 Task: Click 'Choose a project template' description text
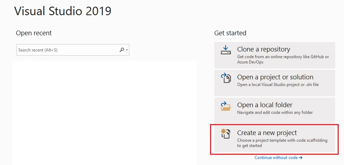pyautogui.click(x=282, y=143)
